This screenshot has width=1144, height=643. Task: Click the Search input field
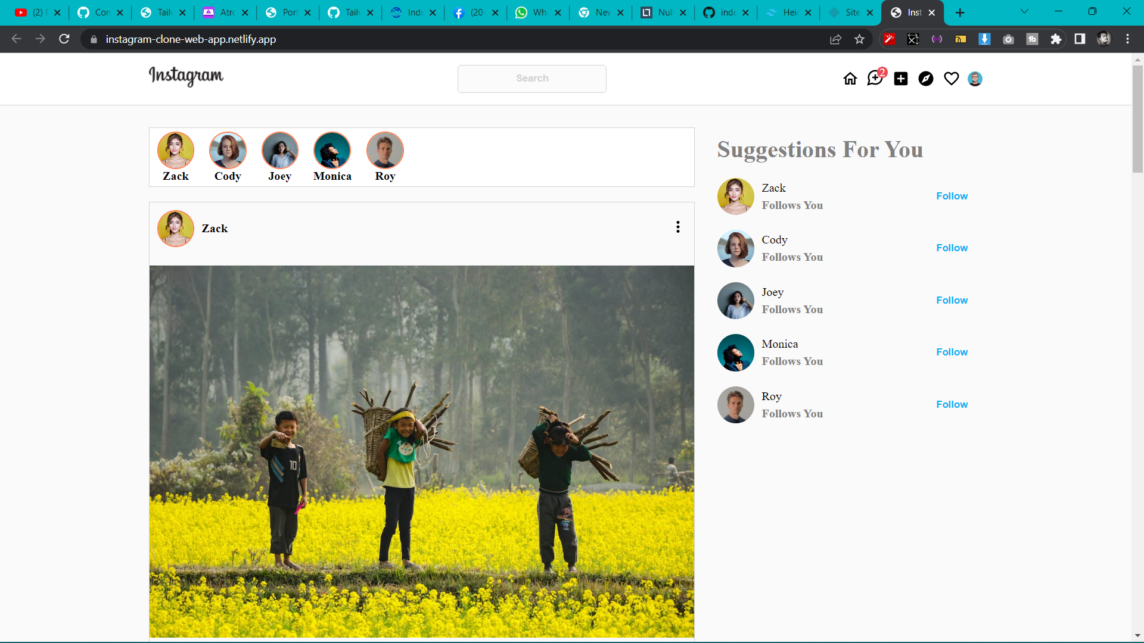point(531,79)
